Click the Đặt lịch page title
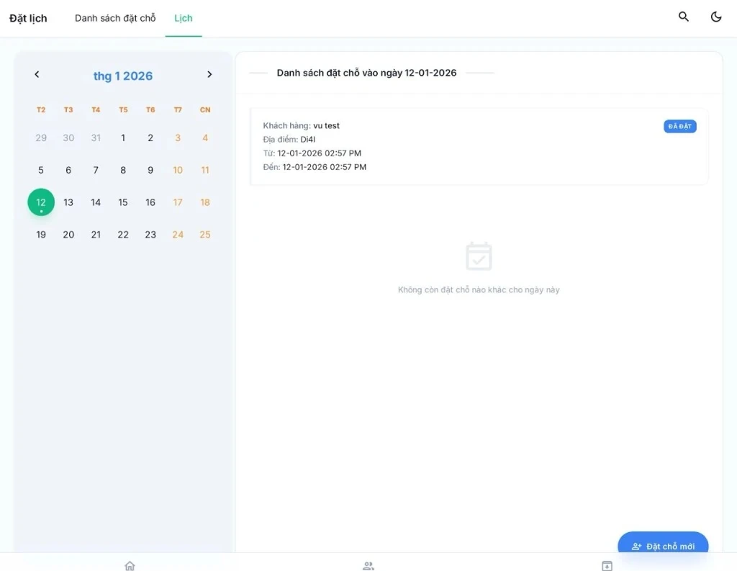737x571 pixels. (x=28, y=19)
